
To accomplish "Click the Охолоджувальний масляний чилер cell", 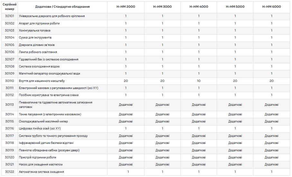I will pyautogui.click(x=43, y=121).
